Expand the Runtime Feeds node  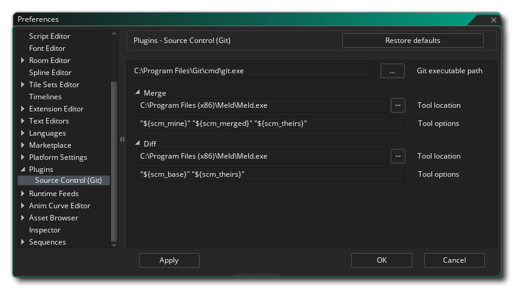(22, 194)
